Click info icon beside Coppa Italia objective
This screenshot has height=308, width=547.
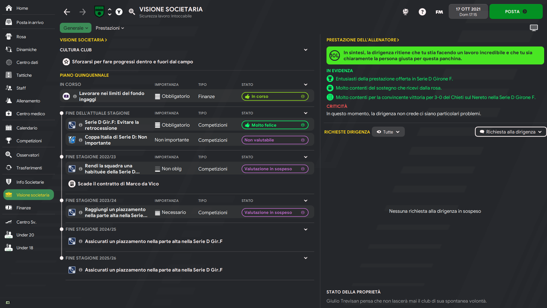tap(81, 140)
